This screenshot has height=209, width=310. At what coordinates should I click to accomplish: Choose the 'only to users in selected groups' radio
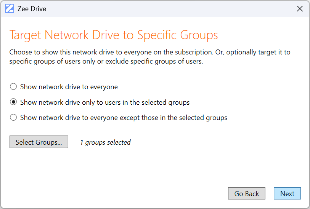pyautogui.click(x=13, y=102)
